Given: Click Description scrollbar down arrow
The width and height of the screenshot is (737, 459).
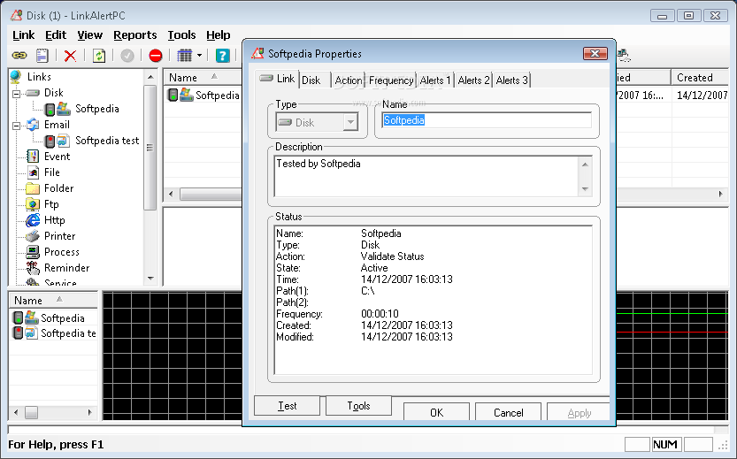Looking at the screenshot, I should point(585,189).
